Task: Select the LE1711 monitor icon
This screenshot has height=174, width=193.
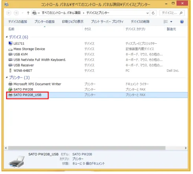Action: [10, 43]
